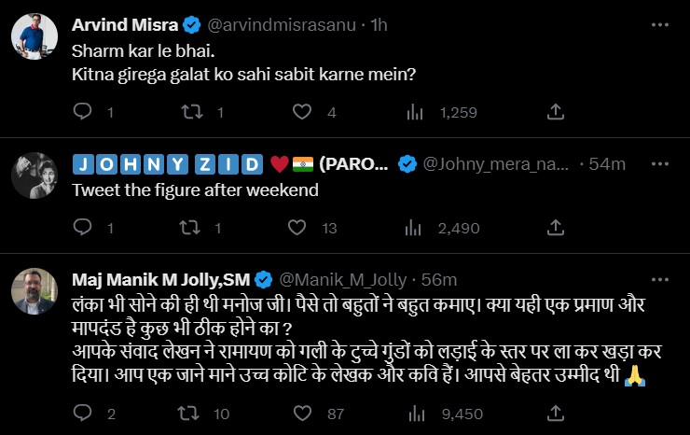Screen dimensions: 690x435
Task: Share Arvind Misra's tweet
Action: (x=555, y=112)
